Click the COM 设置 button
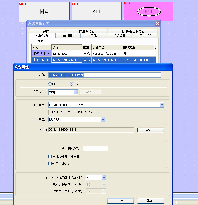Screen dimensions: 198x205 [x=150, y=130]
